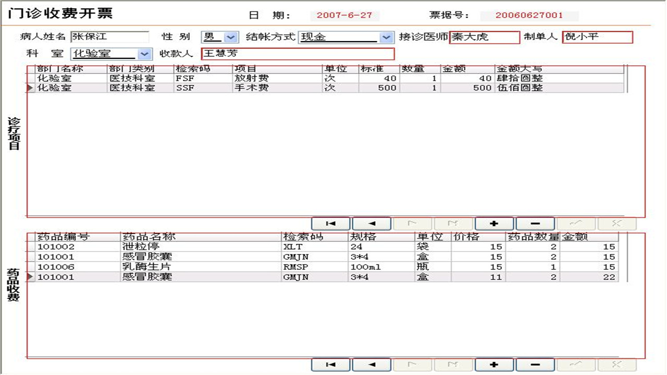Viewport: 667px width, 375px height.
Task: Jump to first record in 药品收费 navigator
Action: pos(331,365)
